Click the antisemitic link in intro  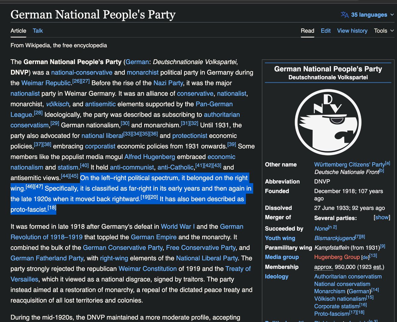coord(100,104)
